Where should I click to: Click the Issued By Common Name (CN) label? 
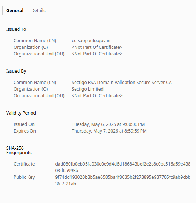pos(35,83)
